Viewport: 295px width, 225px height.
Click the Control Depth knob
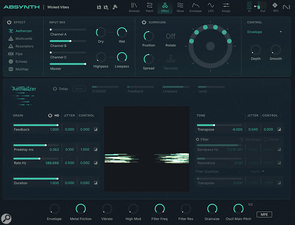[256, 49]
